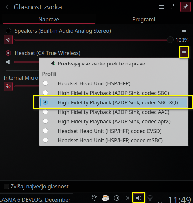Click the media pause icon in the tray
The width and height of the screenshot is (193, 203).
[117, 198]
